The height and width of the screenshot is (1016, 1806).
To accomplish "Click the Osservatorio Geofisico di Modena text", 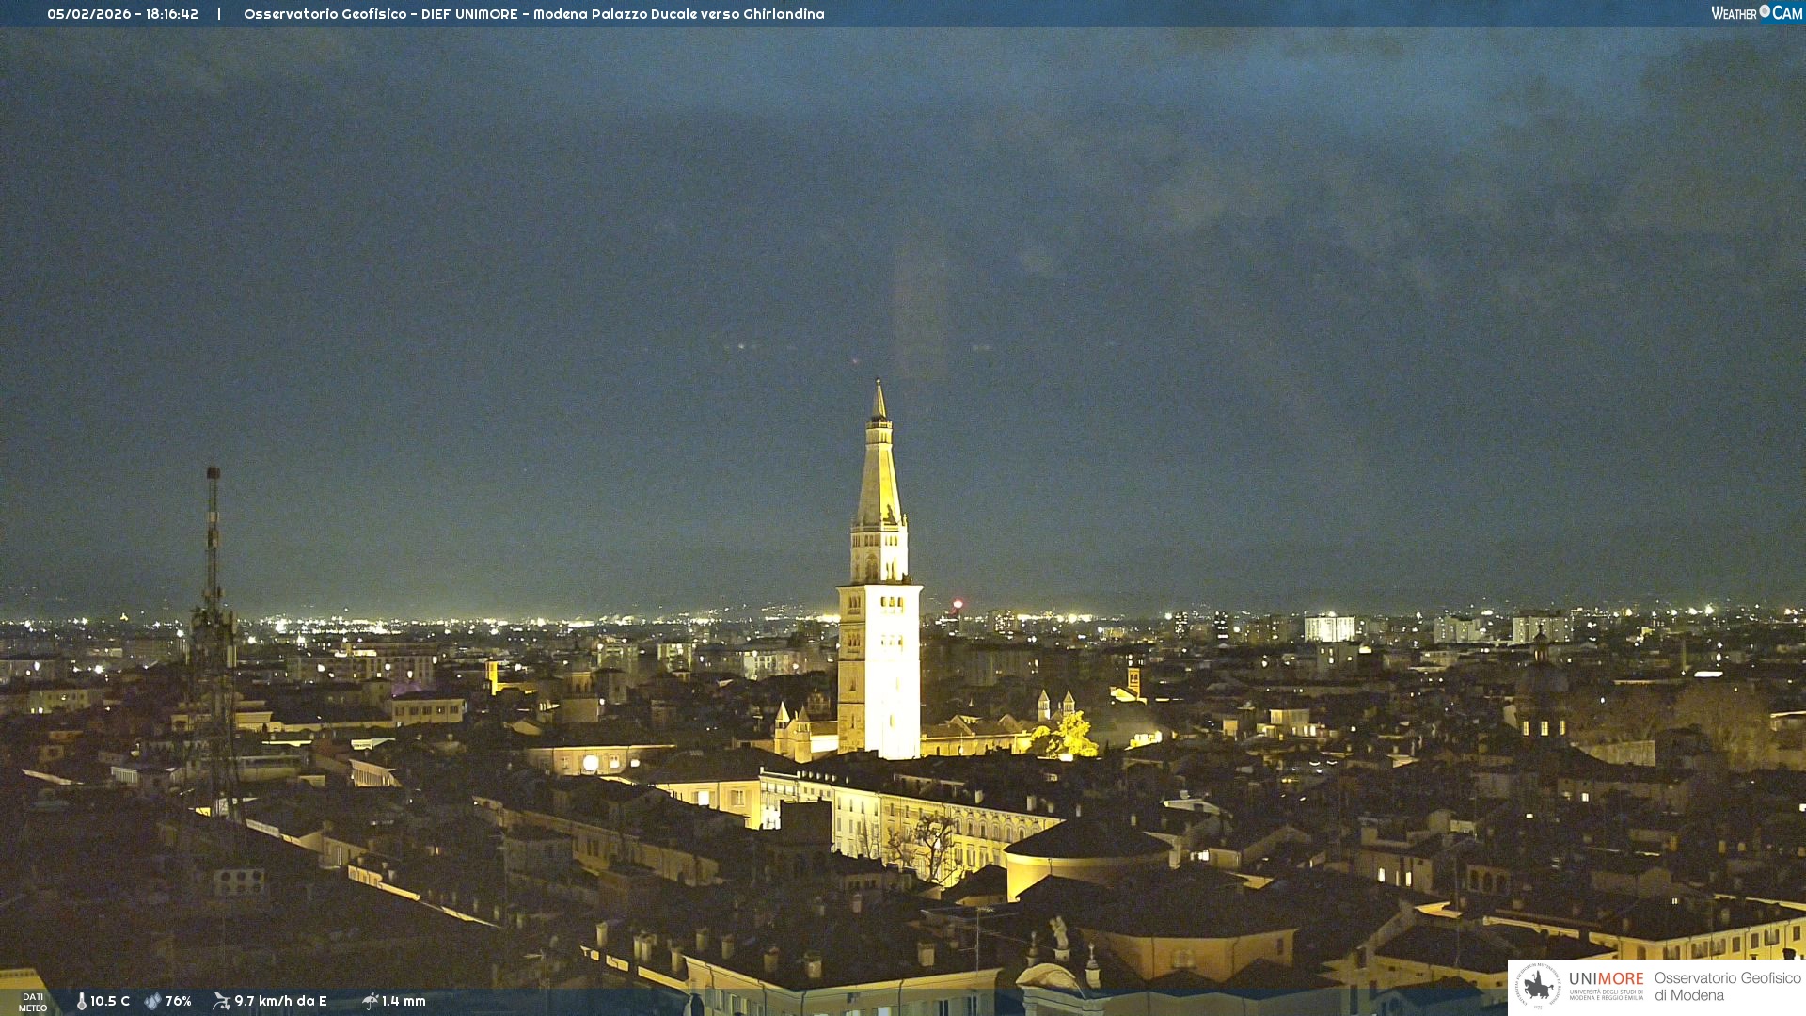I will [1727, 987].
